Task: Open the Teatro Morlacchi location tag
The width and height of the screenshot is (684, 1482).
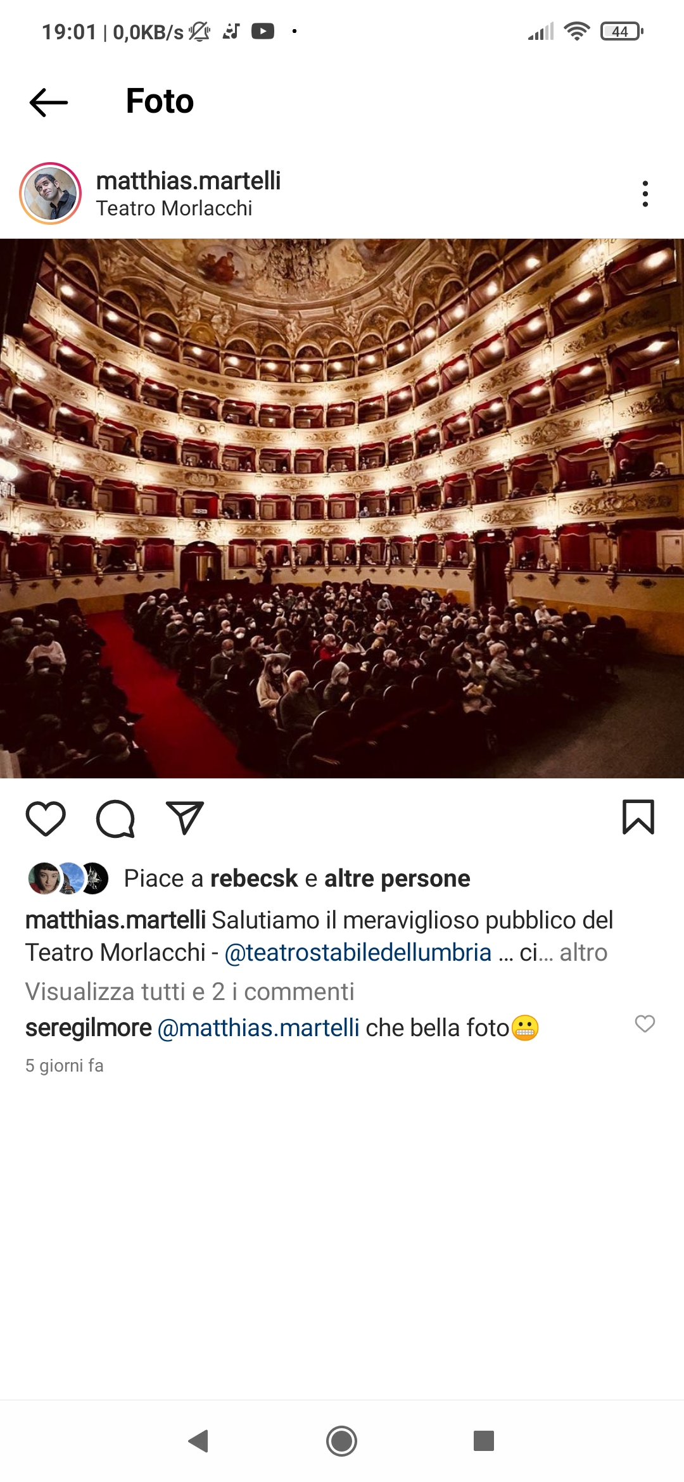Action: click(x=174, y=208)
